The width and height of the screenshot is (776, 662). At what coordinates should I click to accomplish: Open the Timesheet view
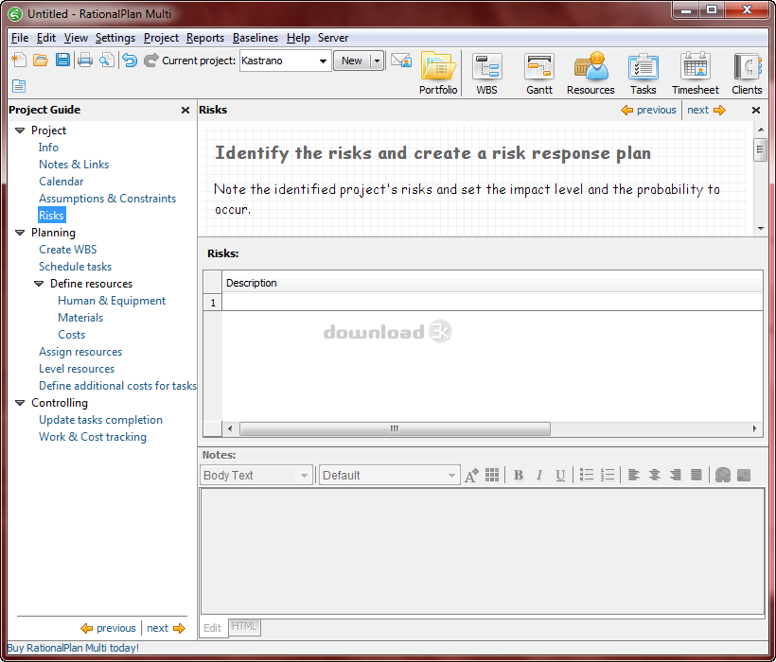(695, 73)
